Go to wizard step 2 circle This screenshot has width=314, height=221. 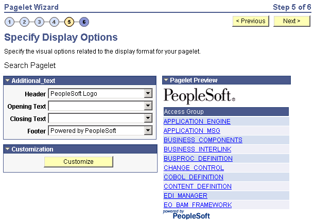click(24, 22)
